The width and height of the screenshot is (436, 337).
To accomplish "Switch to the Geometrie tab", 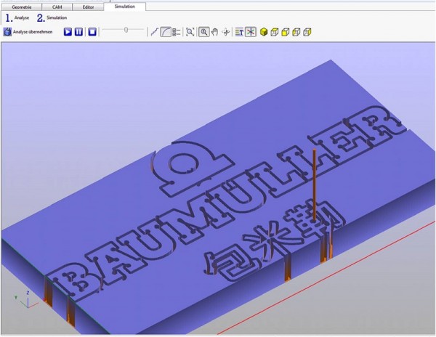I will pos(22,7).
